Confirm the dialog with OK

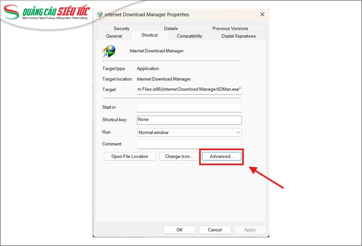tap(179, 230)
